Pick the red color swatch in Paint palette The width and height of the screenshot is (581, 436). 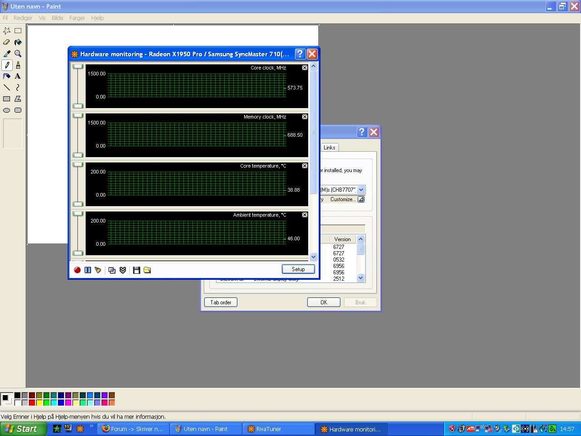point(32,403)
